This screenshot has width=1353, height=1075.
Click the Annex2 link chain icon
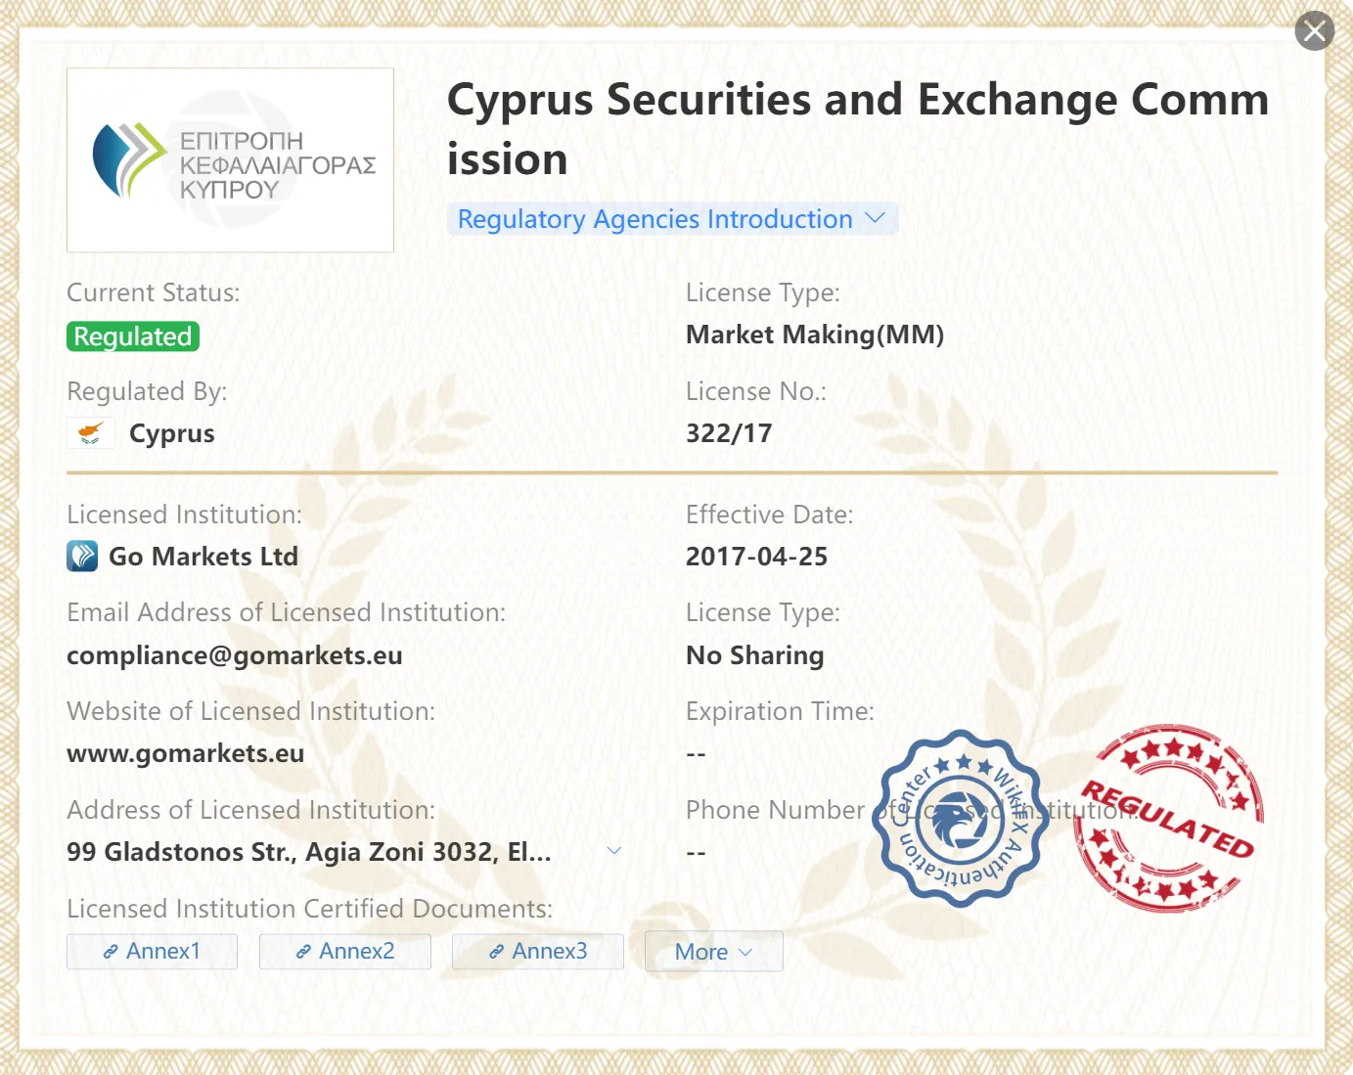[x=303, y=952]
